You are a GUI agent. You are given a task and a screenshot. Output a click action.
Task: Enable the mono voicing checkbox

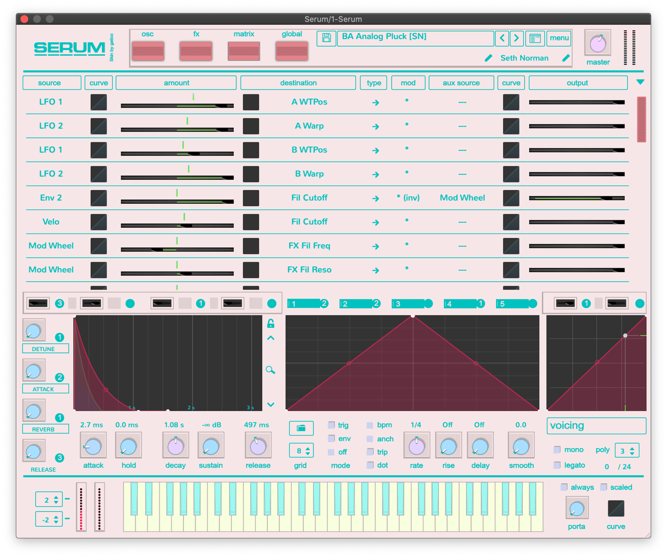coord(557,450)
